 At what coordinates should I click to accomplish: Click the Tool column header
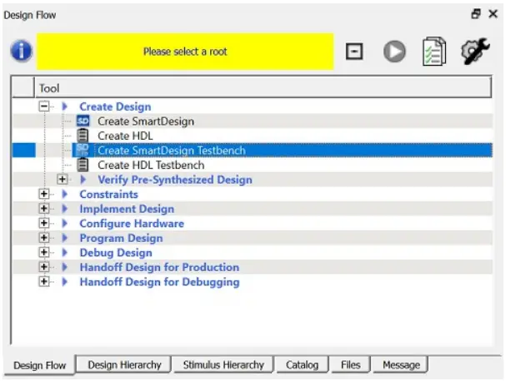(263, 87)
